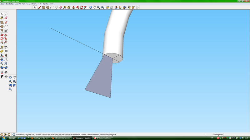The image size is (250, 140).
Task: Choose the Circle tool in the top toolbar
Action: [x=48, y=7]
